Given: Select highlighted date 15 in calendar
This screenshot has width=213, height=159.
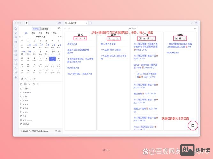Looking at the screenshot, I should [52, 59].
